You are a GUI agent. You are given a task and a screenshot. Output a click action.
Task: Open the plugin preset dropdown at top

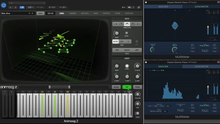pyautogui.click(x=27, y=3)
